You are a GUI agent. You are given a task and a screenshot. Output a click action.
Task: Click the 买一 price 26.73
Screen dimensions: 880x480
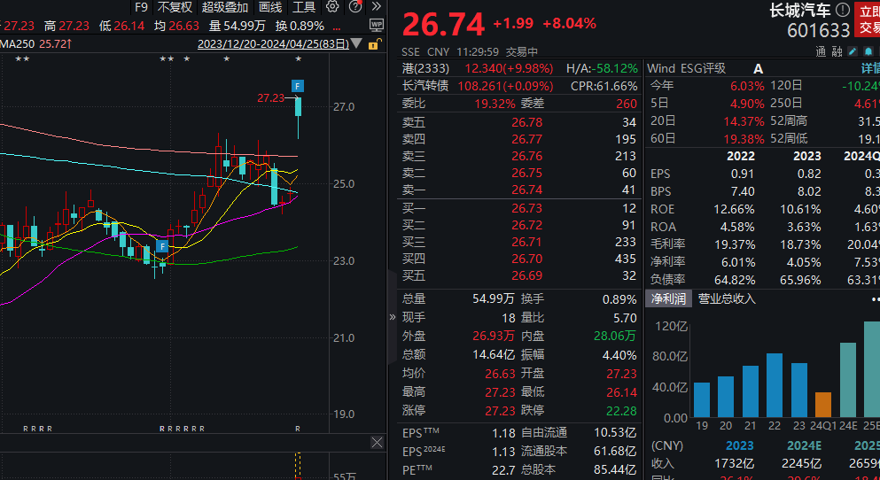[x=527, y=208]
